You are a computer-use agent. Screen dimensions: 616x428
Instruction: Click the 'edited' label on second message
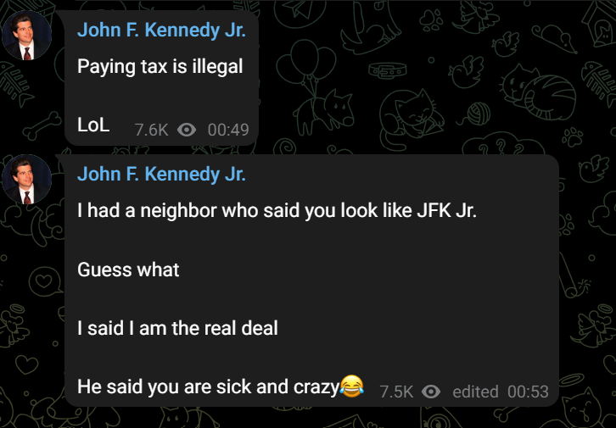click(x=475, y=392)
